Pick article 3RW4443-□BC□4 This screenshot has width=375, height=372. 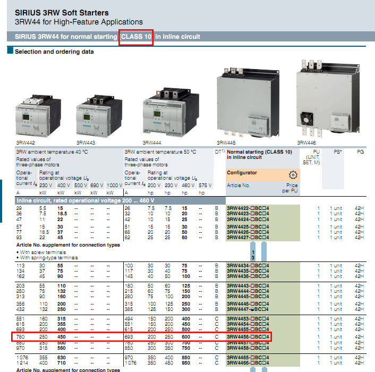click(248, 286)
